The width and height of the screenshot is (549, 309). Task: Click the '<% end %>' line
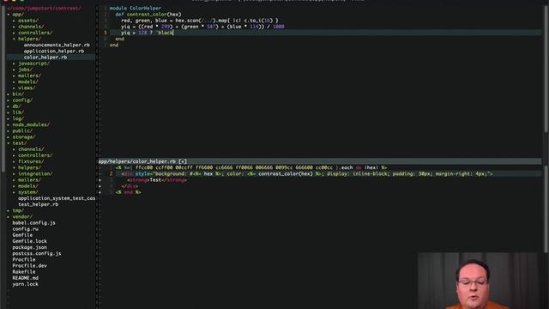(128, 192)
